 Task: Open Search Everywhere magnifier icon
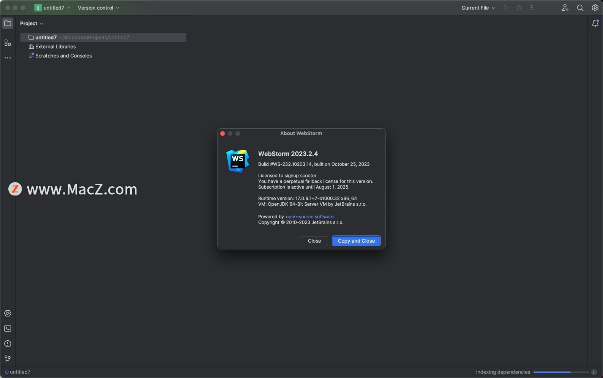580,8
